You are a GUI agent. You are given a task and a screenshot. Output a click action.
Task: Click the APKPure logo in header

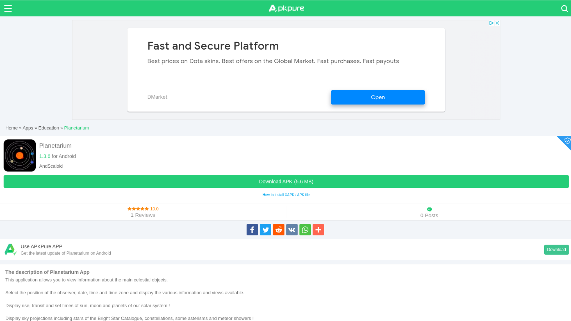pyautogui.click(x=286, y=8)
